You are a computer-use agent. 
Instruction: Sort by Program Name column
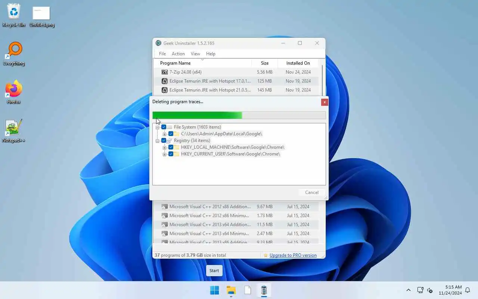coord(202,63)
